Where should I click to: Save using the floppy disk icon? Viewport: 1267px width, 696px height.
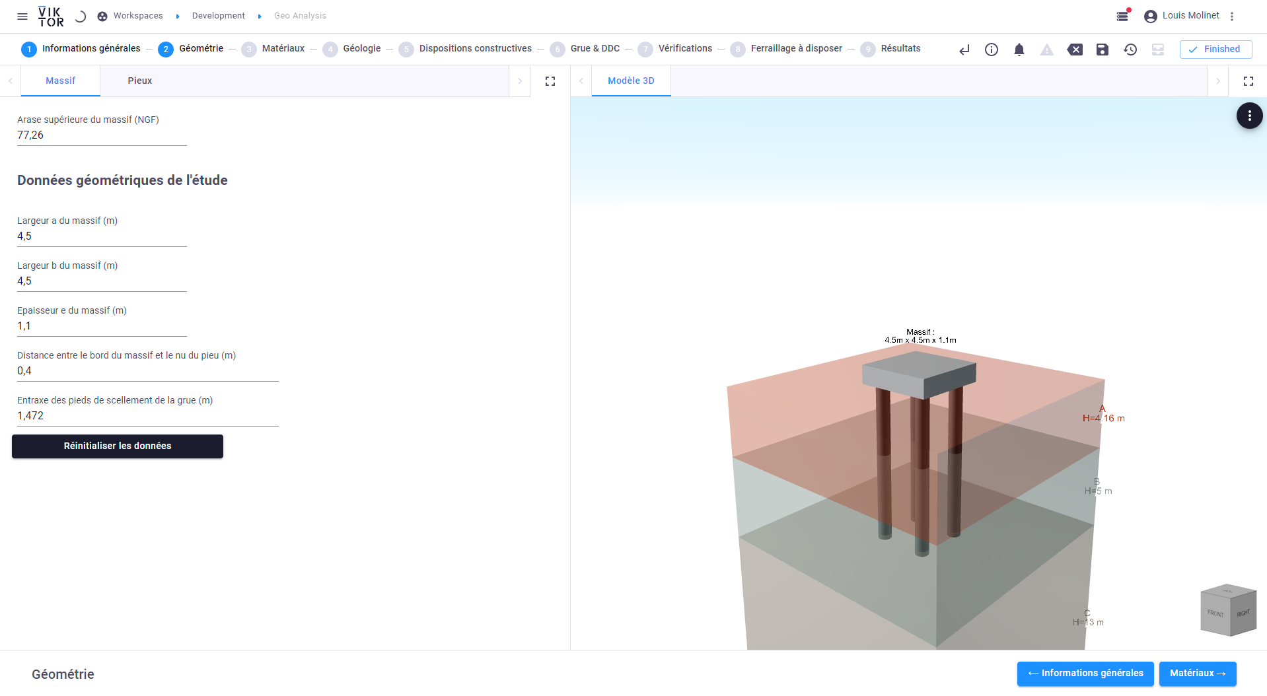click(x=1103, y=50)
